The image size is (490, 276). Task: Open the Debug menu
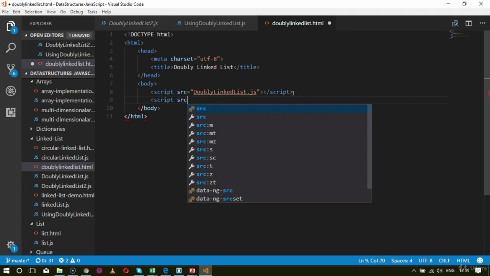pos(77,12)
